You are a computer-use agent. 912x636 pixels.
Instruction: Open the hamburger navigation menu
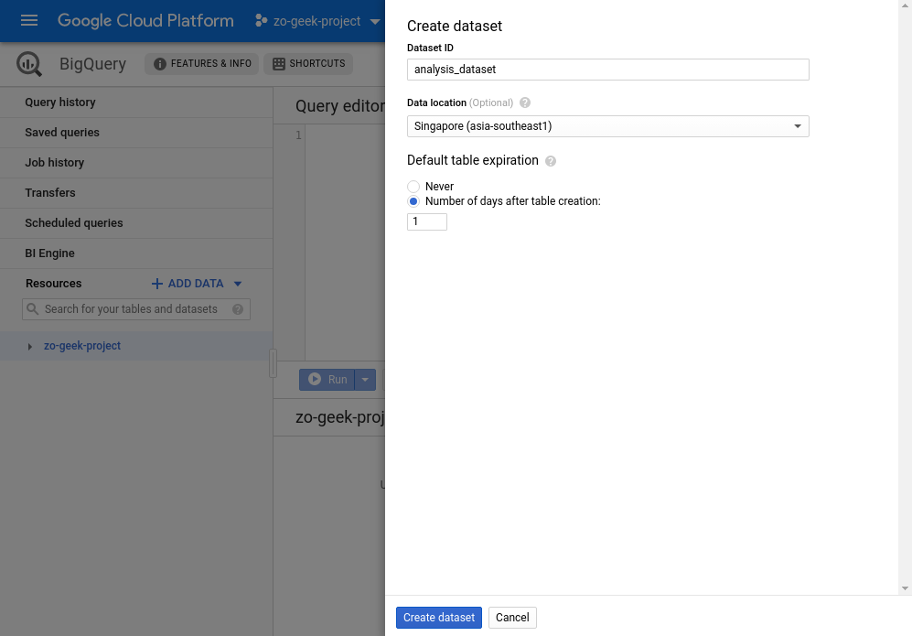point(29,21)
